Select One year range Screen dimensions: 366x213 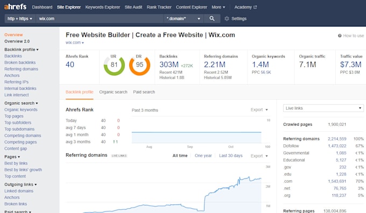203,155
